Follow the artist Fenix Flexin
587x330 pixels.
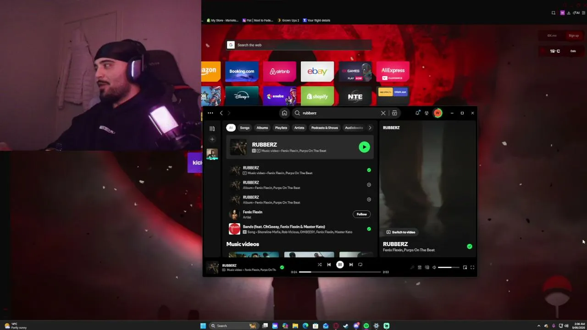click(362, 214)
